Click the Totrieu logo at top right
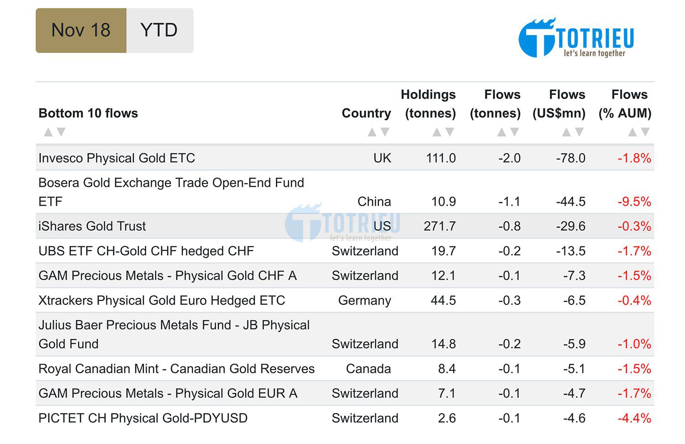The width and height of the screenshot is (685, 444). pyautogui.click(x=576, y=38)
